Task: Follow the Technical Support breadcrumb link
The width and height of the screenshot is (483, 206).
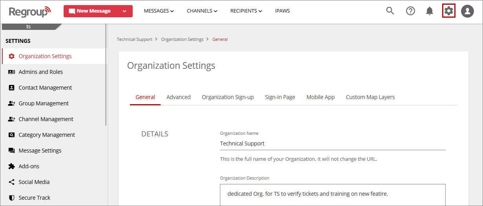Action: [135, 39]
